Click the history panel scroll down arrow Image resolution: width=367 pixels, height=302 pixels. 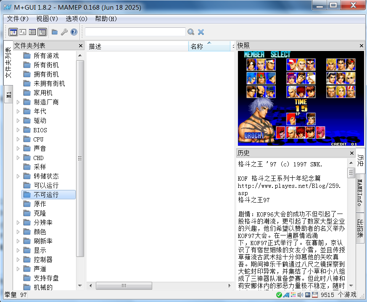351,286
